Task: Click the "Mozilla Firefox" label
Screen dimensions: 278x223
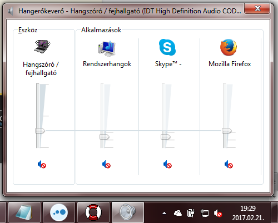Action: pos(230,64)
